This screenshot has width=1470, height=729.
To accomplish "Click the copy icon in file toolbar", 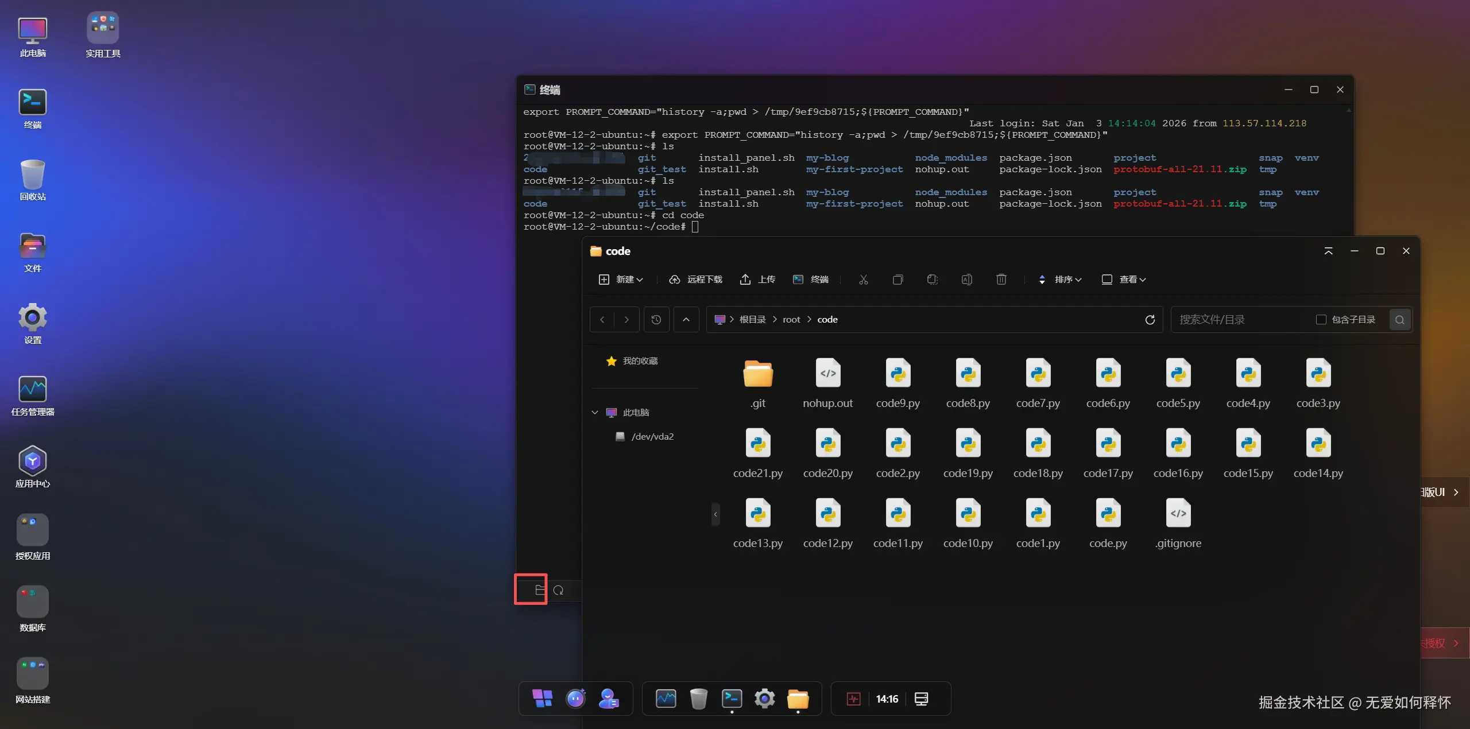I will tap(898, 280).
